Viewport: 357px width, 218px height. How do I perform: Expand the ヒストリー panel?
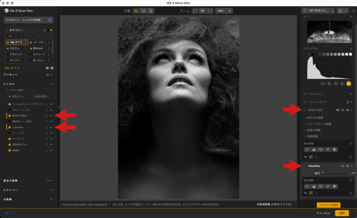click(51, 190)
